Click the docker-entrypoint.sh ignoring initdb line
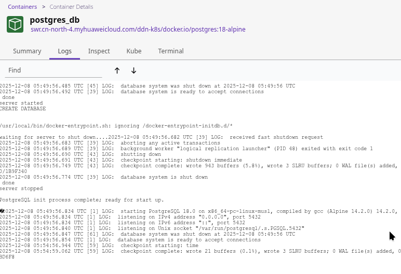This screenshot has width=401, height=274. point(116,126)
